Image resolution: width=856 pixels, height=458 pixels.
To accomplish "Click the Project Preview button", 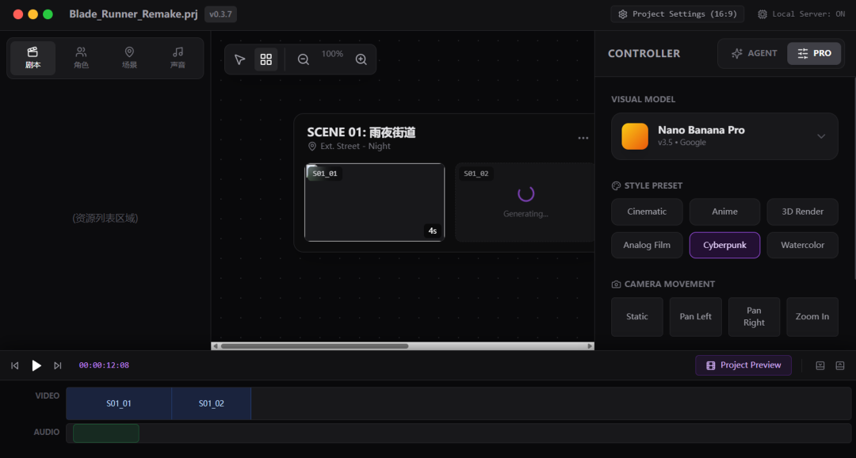I will (743, 365).
